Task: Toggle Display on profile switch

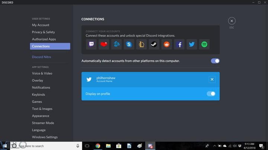Action: [x=211, y=94]
